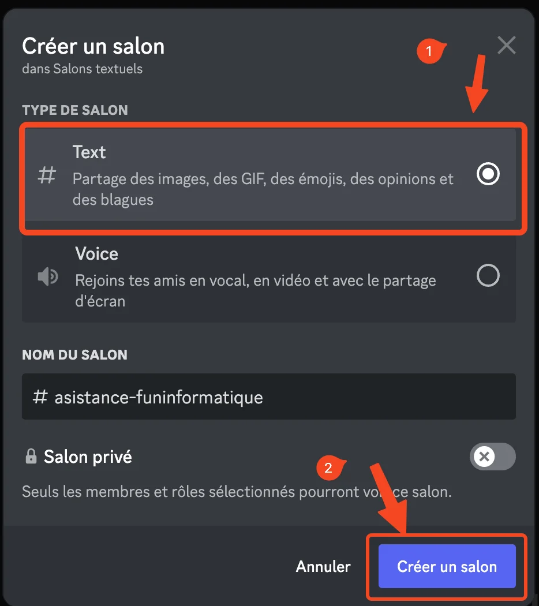Click the lock icon next to Salon privé
Viewport: 539px width, 606px height.
tap(31, 457)
